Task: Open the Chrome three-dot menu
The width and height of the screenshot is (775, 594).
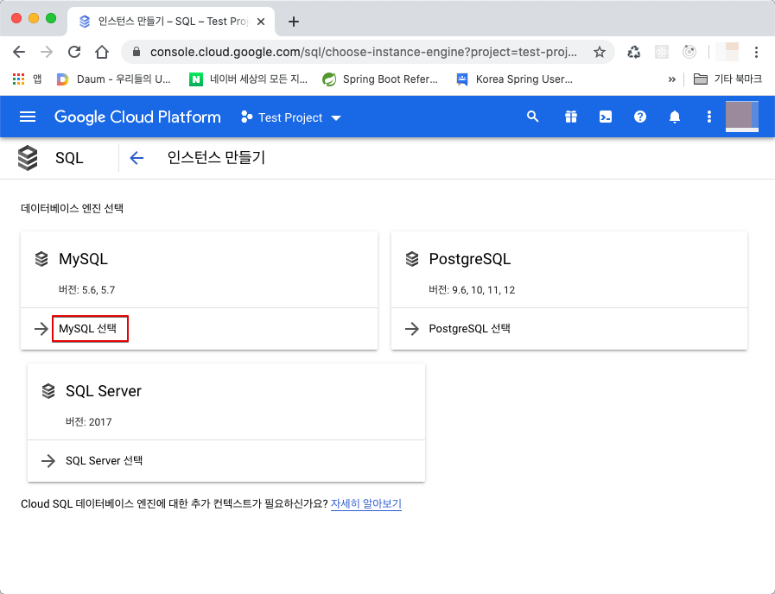Action: [x=756, y=52]
